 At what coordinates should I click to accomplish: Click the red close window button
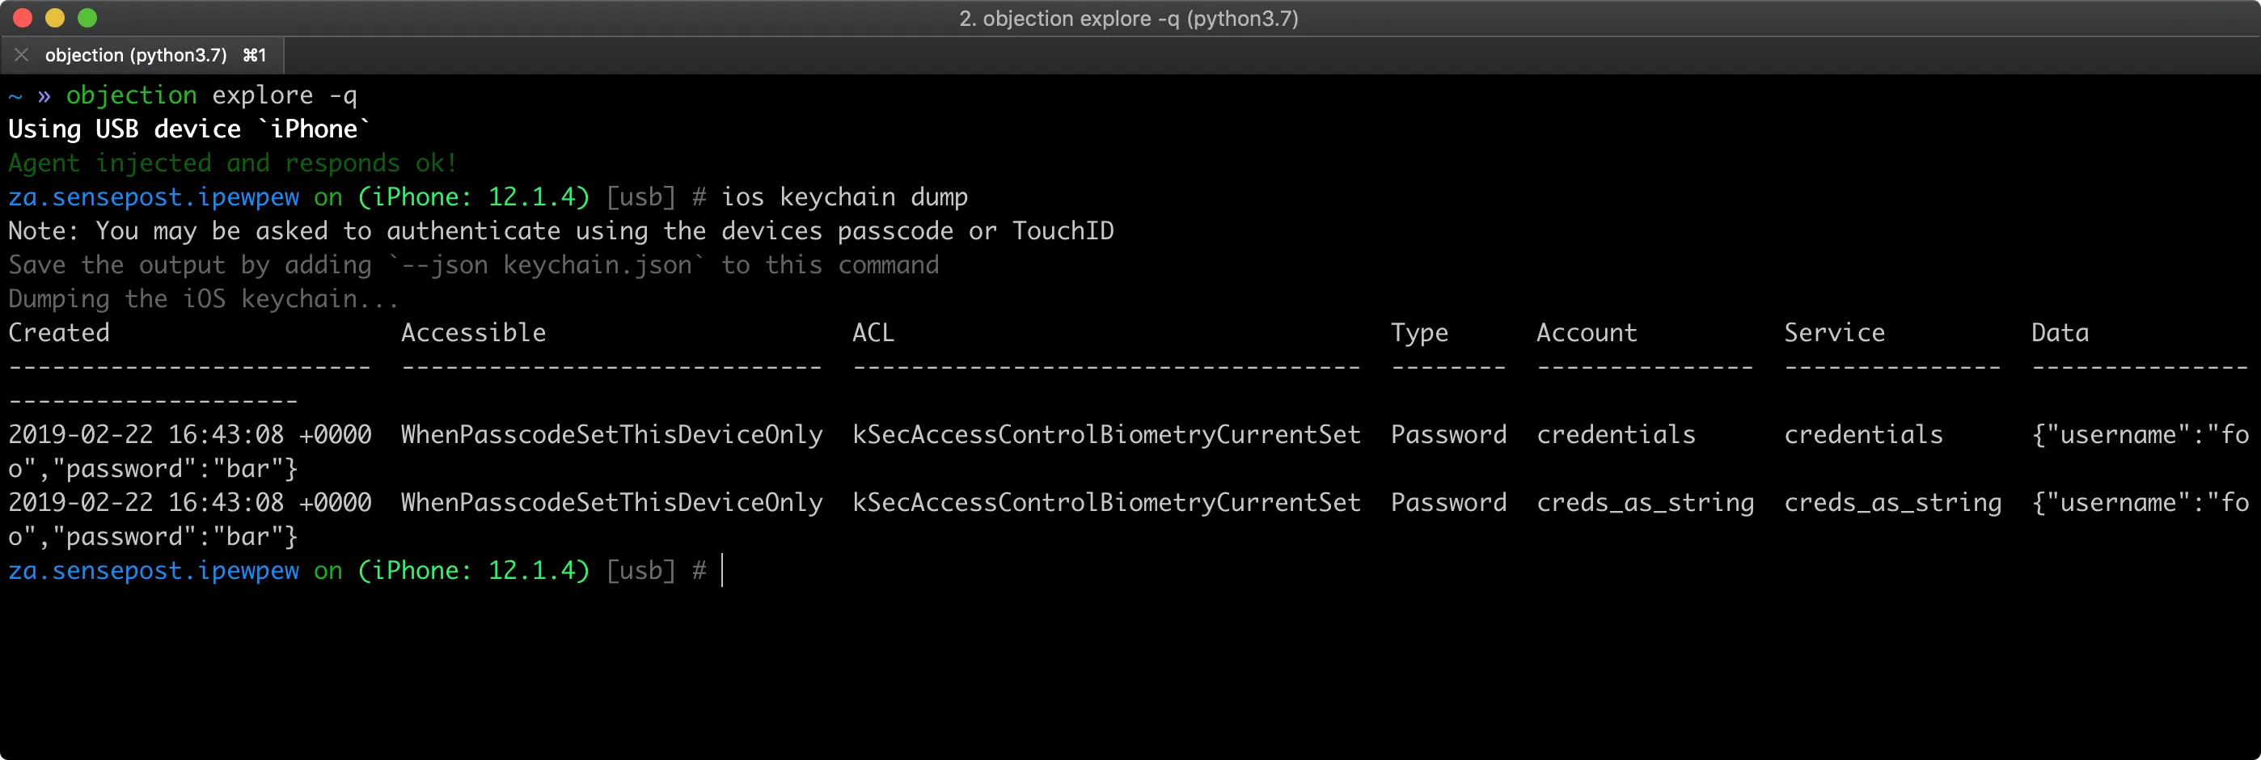click(22, 18)
